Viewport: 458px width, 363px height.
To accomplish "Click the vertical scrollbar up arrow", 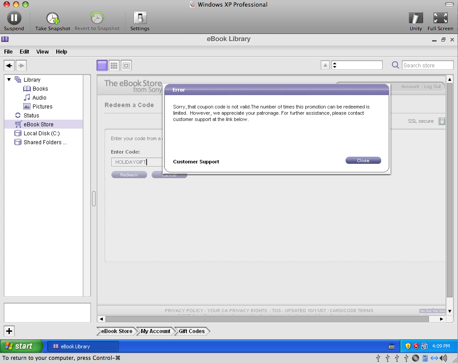I will pyautogui.click(x=450, y=79).
